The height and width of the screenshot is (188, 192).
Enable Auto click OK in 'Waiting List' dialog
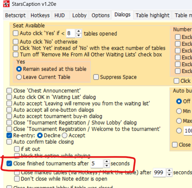click(x=9, y=97)
